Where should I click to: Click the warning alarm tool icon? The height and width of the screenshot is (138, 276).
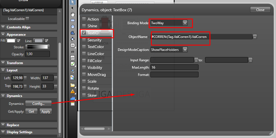click(73, 91)
